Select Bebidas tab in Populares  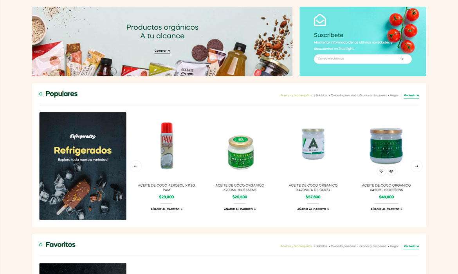point(321,96)
